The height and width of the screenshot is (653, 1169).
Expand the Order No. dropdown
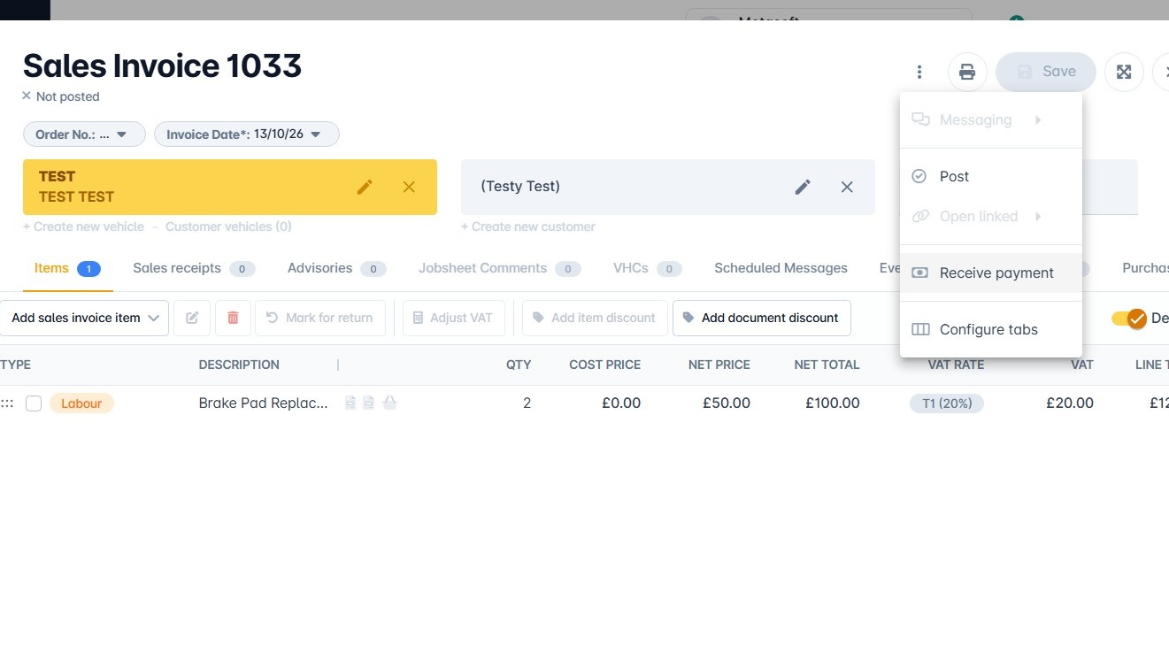(x=84, y=134)
